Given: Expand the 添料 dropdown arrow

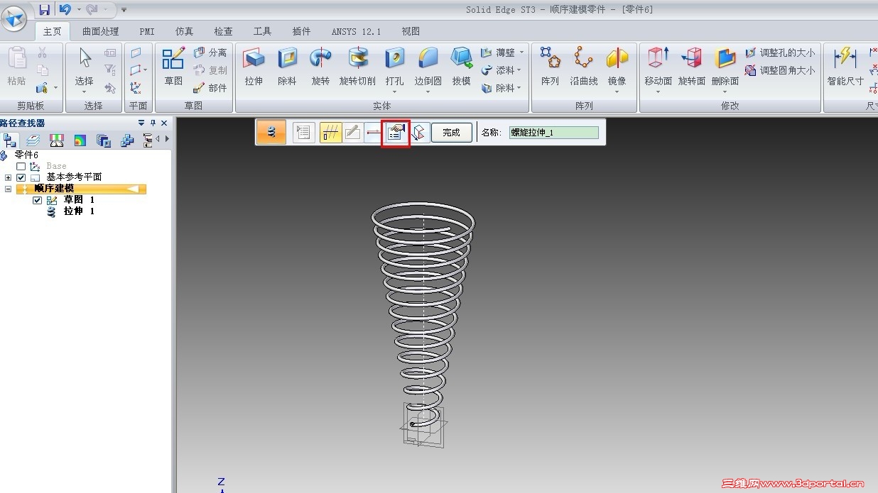Looking at the screenshot, I should click(521, 70).
